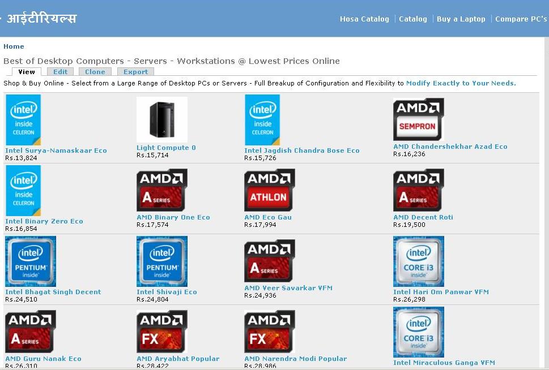Open the Clone tab
Viewport: 549px width, 370px height.
tap(95, 72)
